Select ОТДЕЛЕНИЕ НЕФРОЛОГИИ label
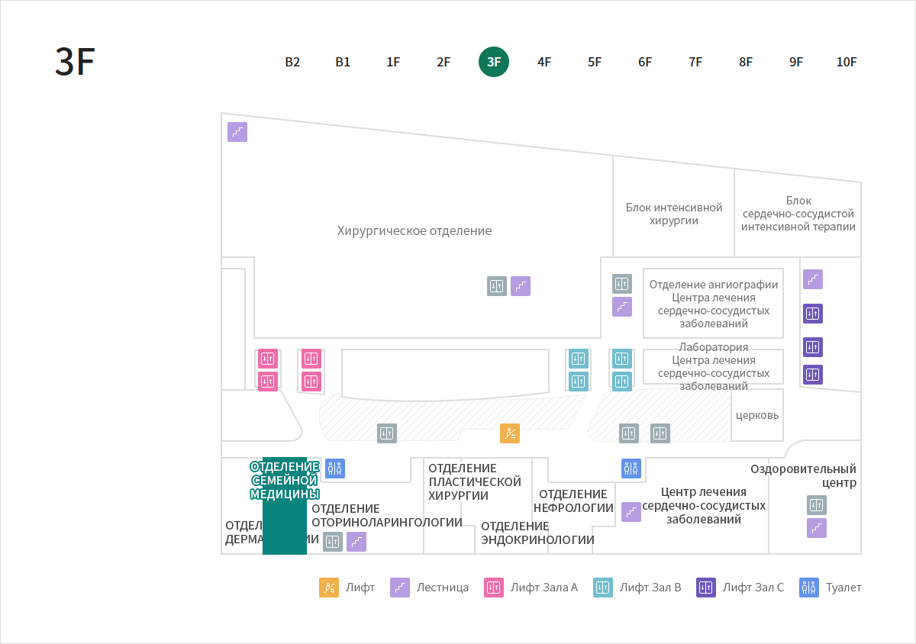Image resolution: width=916 pixels, height=644 pixels. pyautogui.click(x=573, y=501)
